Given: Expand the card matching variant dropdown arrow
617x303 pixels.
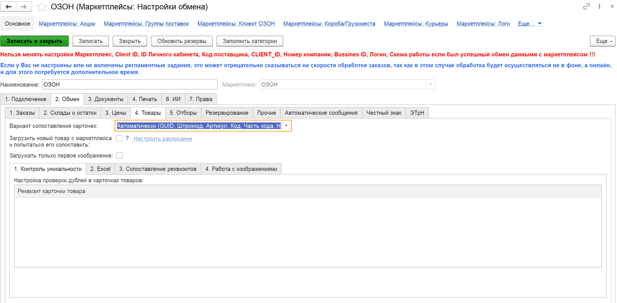Looking at the screenshot, I should pos(286,126).
